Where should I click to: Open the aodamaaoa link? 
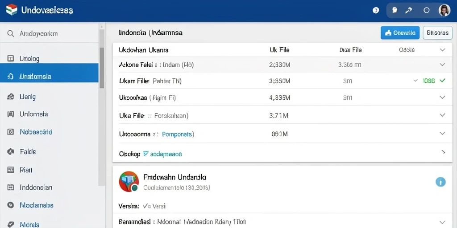(166, 154)
